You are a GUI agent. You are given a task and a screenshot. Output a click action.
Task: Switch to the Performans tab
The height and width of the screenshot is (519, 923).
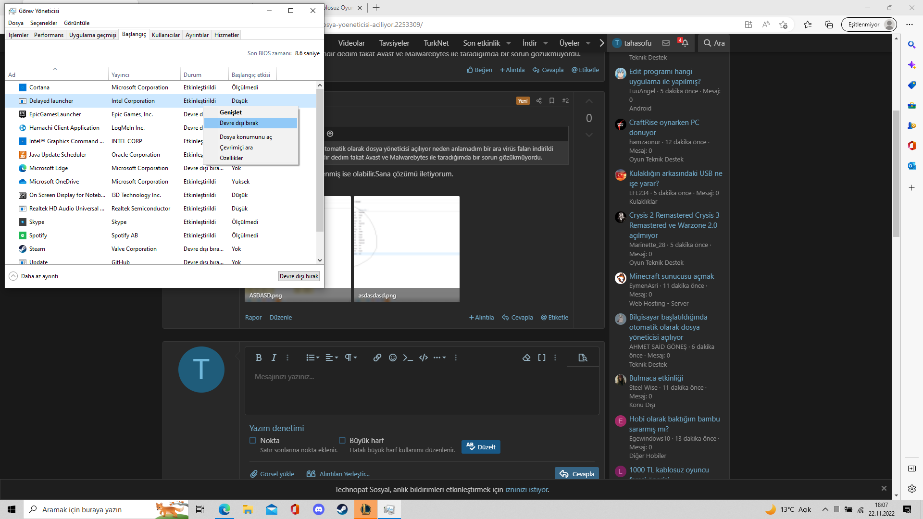(x=49, y=35)
